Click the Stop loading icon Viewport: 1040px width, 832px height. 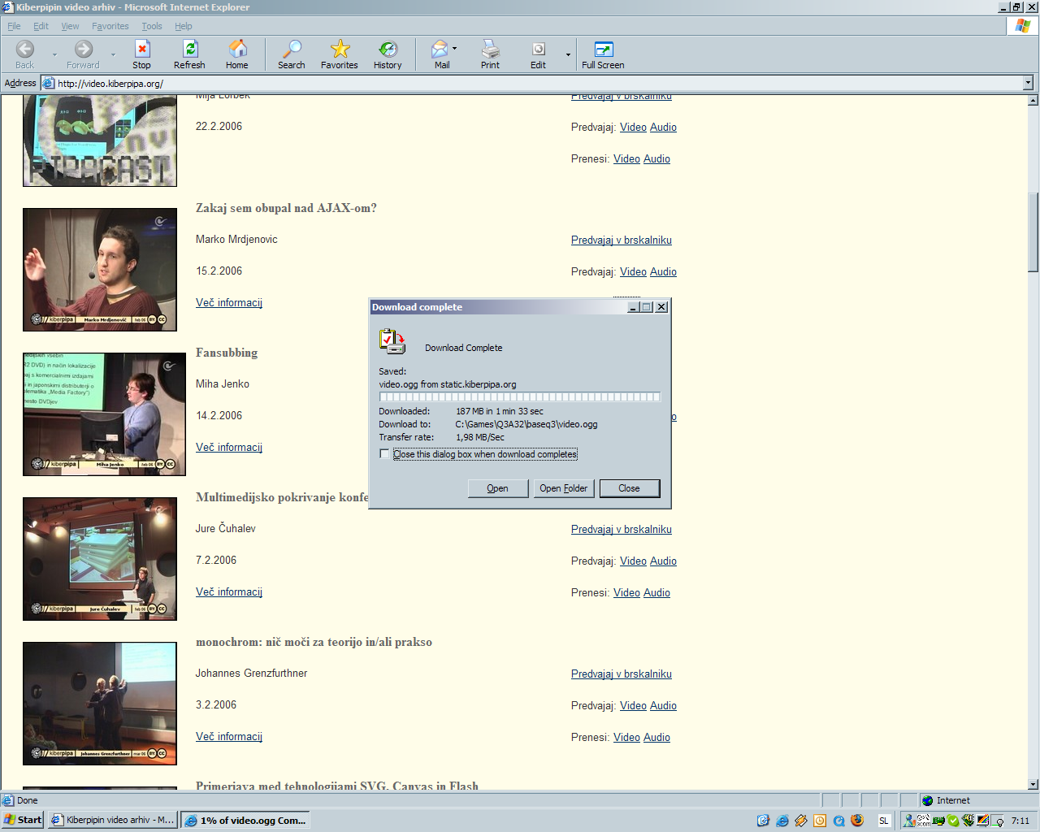pos(142,49)
